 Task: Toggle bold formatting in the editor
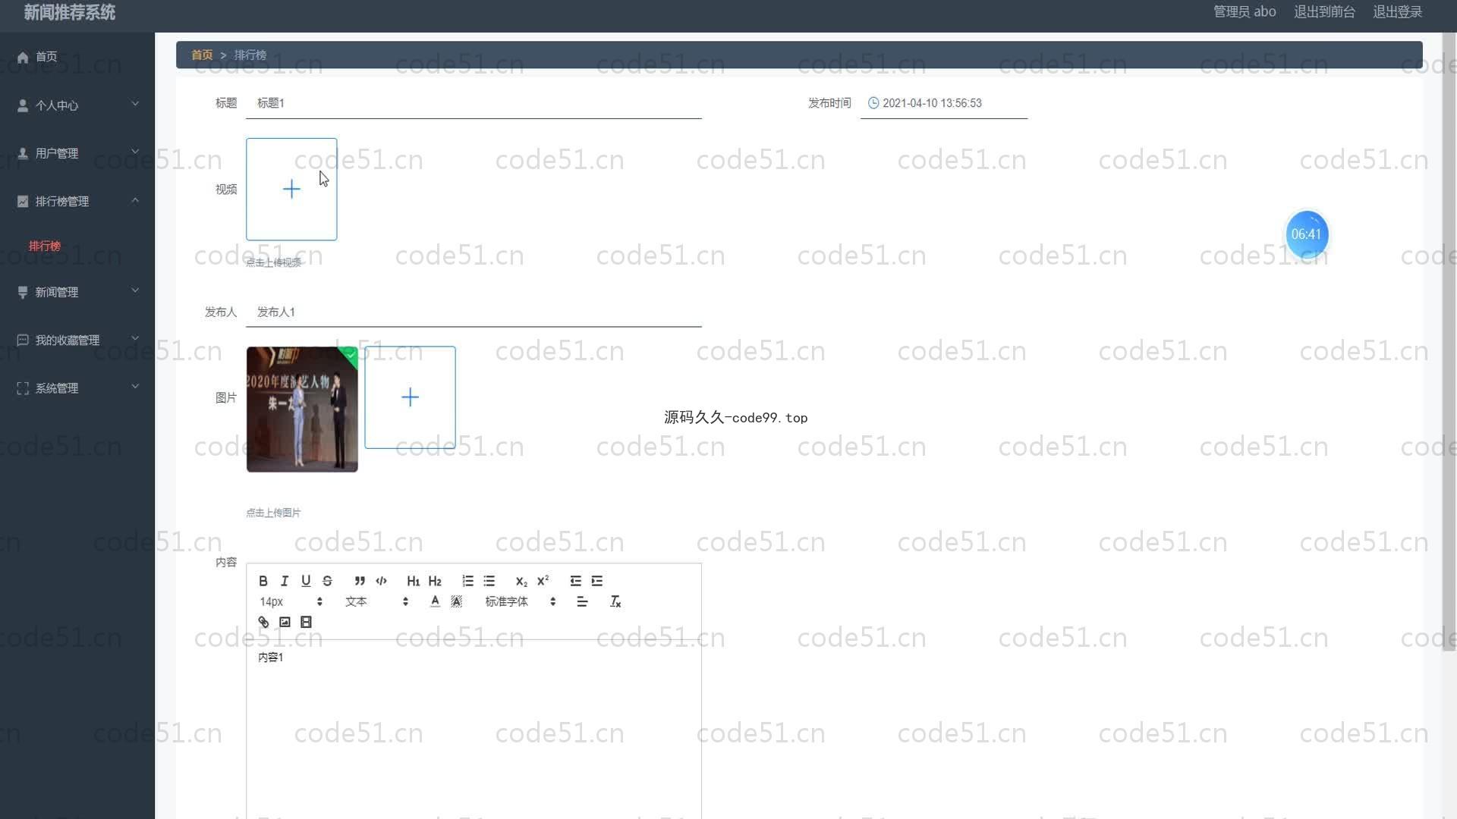coord(263,581)
